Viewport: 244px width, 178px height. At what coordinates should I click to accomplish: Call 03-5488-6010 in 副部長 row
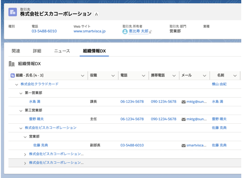tap(132, 145)
